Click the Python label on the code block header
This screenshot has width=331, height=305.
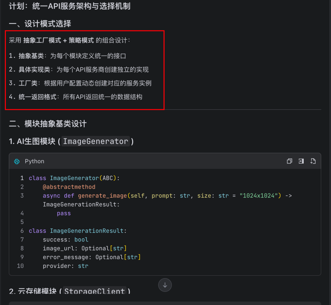34,161
